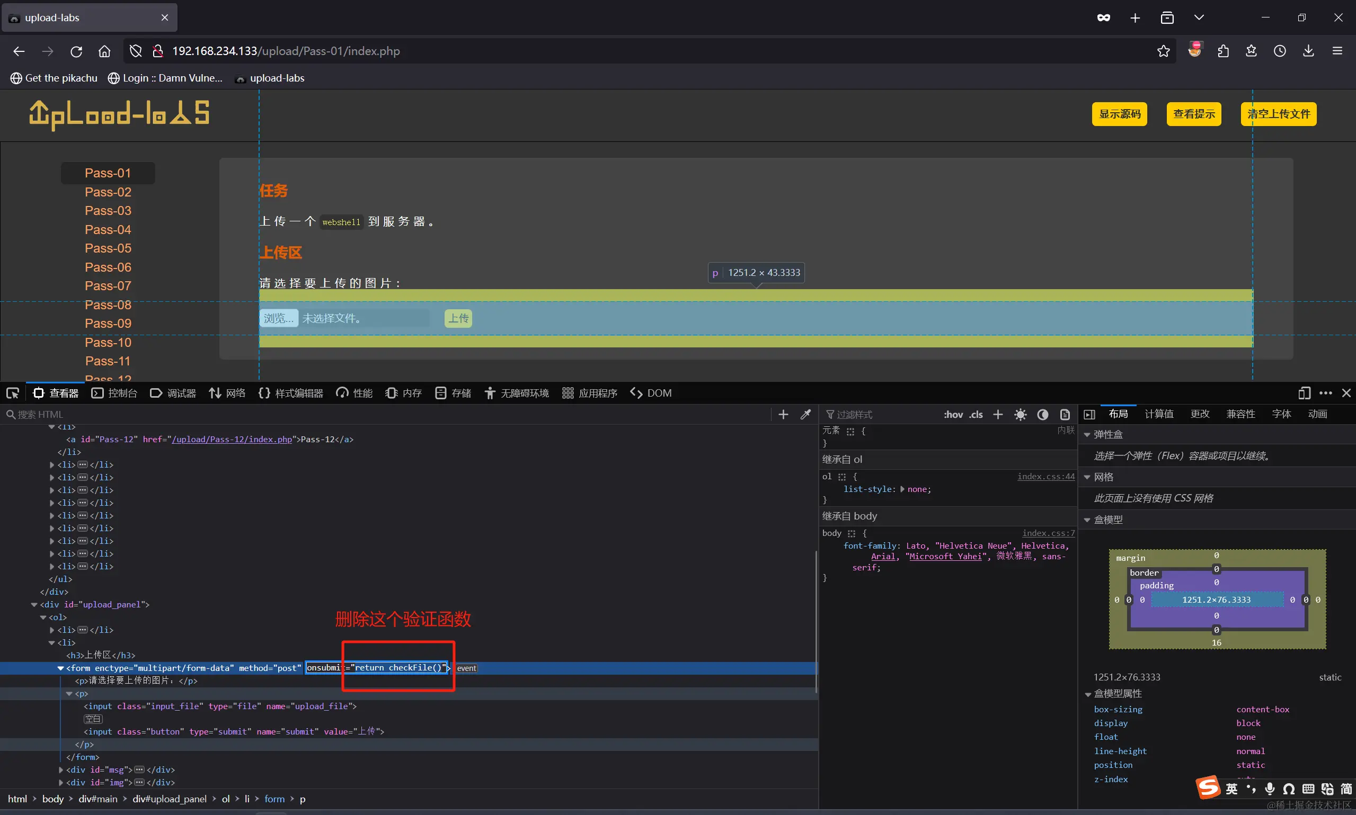Image resolution: width=1356 pixels, height=815 pixels.
Task: Open the 样式编辑器 tab
Action: (291, 392)
